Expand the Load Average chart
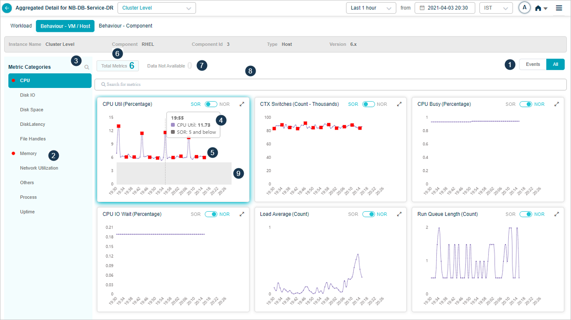571x320 pixels. click(x=399, y=214)
